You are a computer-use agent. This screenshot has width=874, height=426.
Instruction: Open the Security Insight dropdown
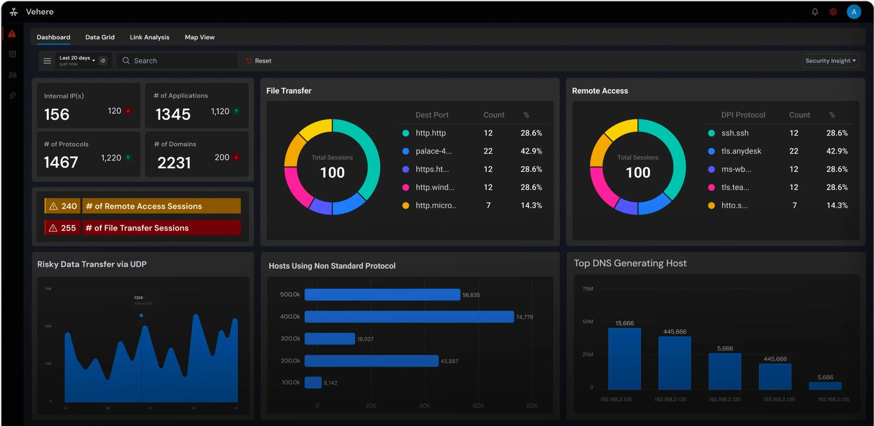click(831, 61)
